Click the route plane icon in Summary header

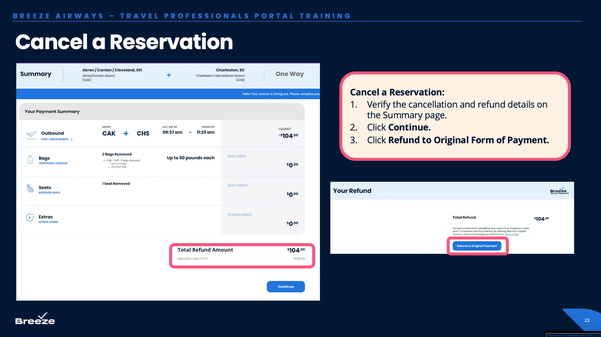[169, 75]
